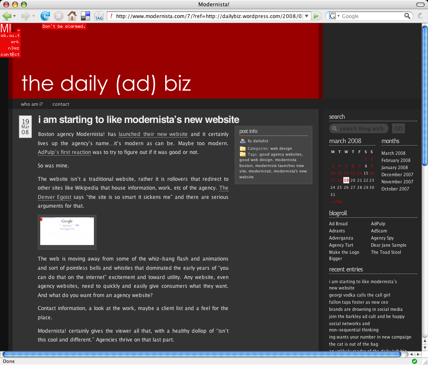Viewport: 428px width, 365px height.
Task: Click the 'web design' category link
Action: coord(281,149)
